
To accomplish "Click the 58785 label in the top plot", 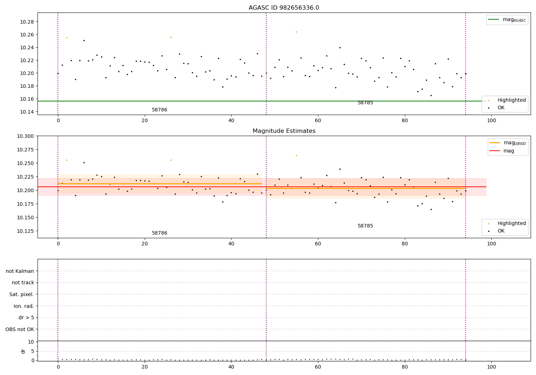I will tap(365, 103).
